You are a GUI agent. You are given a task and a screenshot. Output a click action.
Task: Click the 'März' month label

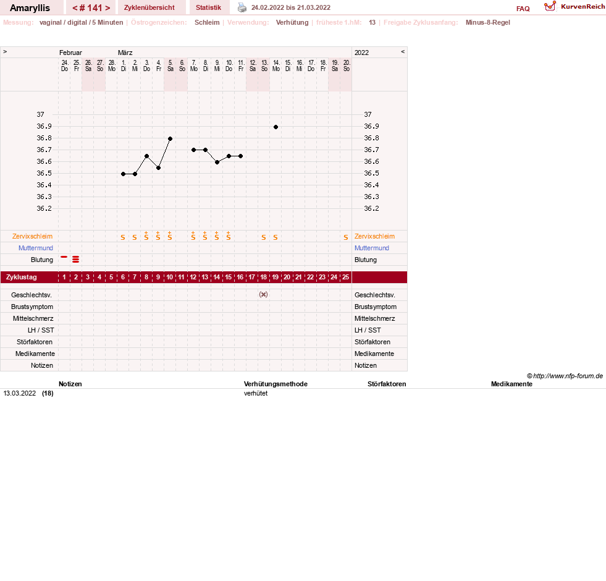click(x=125, y=53)
